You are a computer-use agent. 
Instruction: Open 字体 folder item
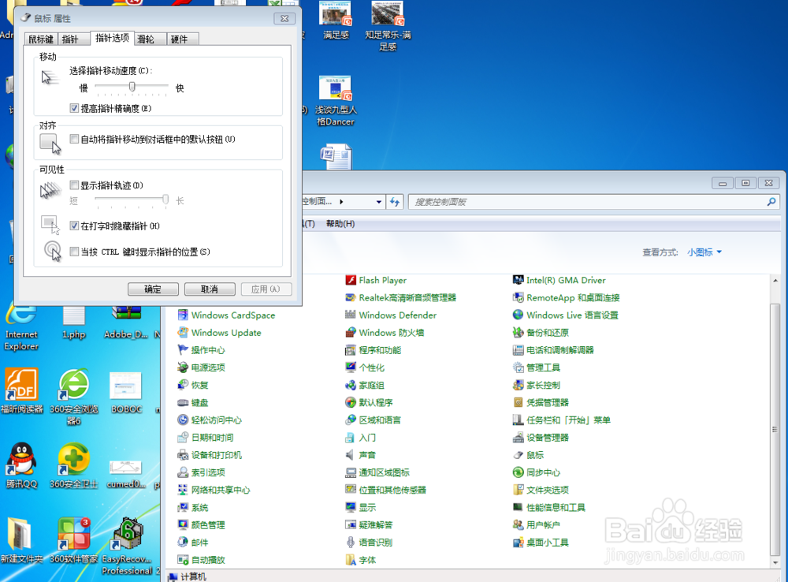click(x=360, y=560)
